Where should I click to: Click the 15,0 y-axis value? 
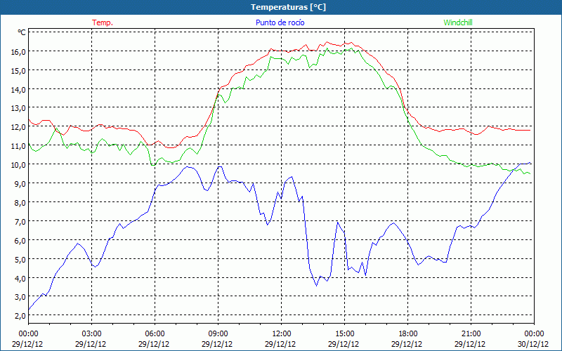[x=18, y=71]
